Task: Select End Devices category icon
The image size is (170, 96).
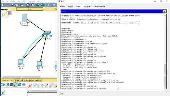Action: click(7, 85)
